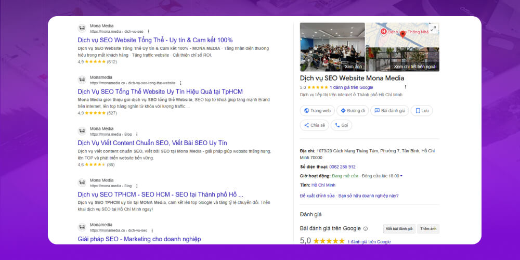Click Dịch vụ SEO Website Mona Media panel title
Screen dimensions: 520x260
point(352,79)
